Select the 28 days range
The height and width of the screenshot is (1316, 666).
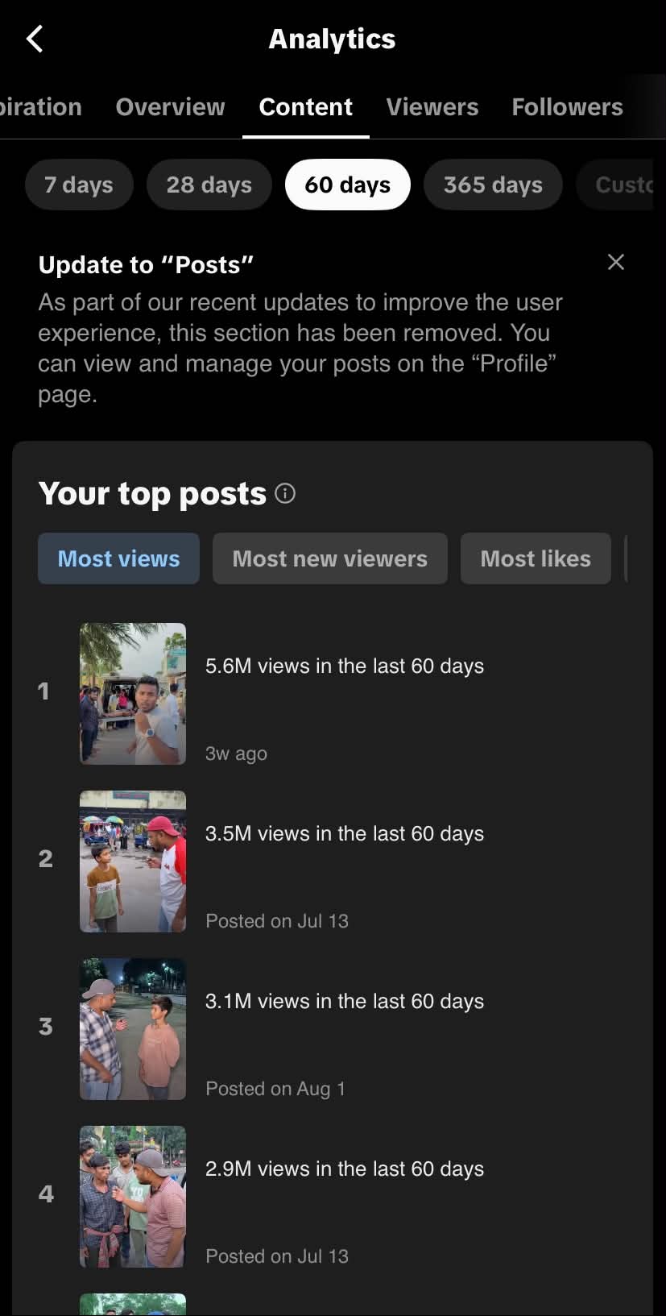tap(209, 185)
